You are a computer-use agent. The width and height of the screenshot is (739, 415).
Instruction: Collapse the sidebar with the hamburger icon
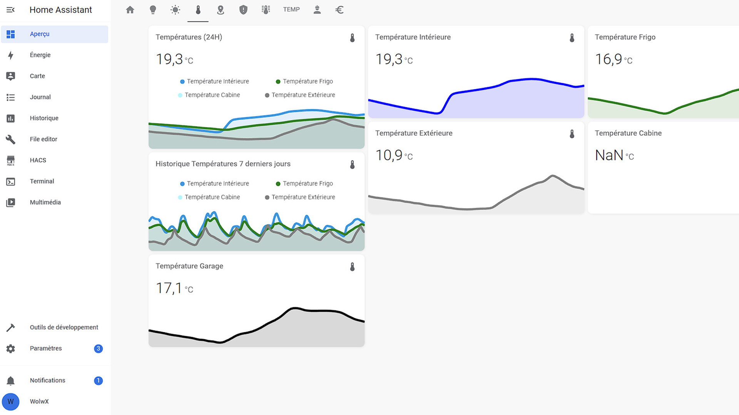(x=10, y=10)
